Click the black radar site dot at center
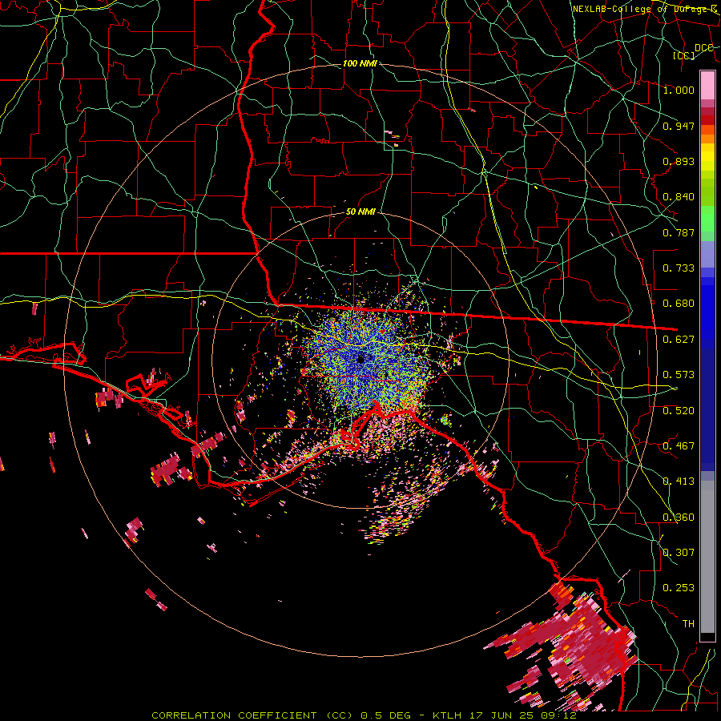 pyautogui.click(x=360, y=360)
